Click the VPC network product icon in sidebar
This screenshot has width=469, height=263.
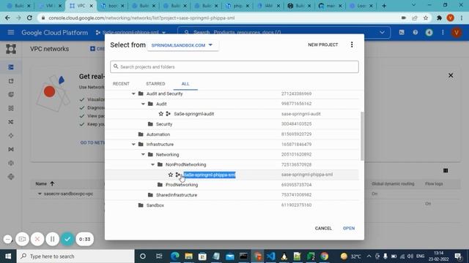11,49
